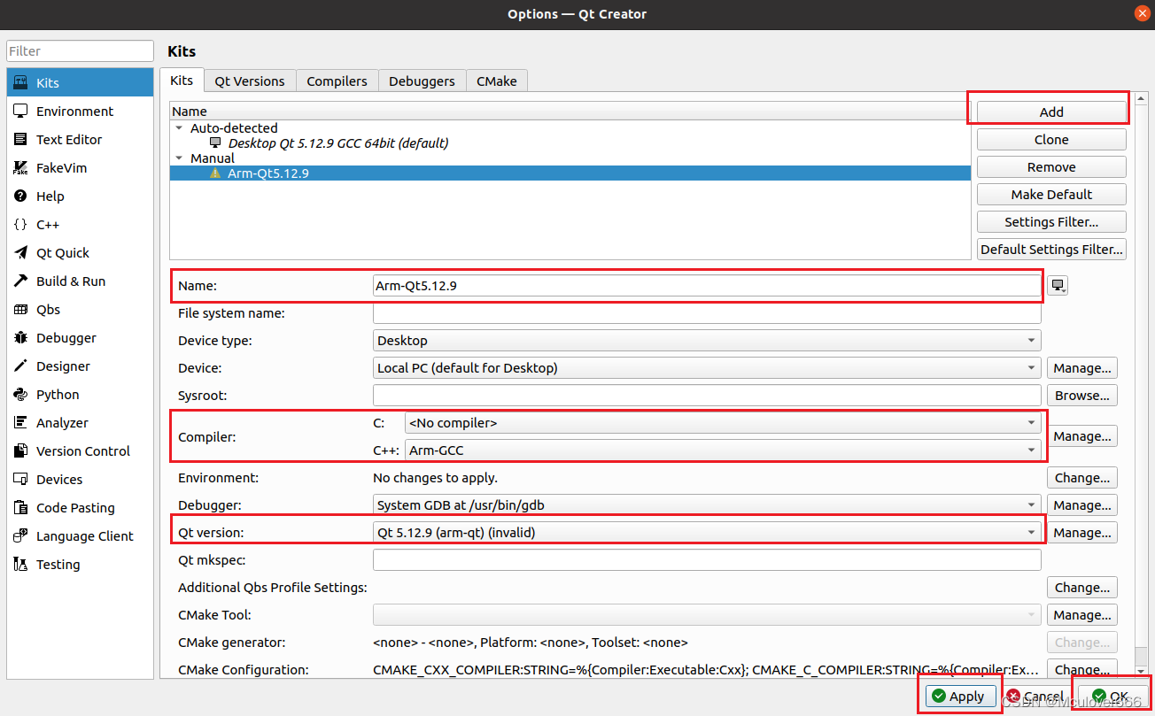Click Manage... next to Qt version
Screen dimensions: 1155x716
tap(1082, 532)
